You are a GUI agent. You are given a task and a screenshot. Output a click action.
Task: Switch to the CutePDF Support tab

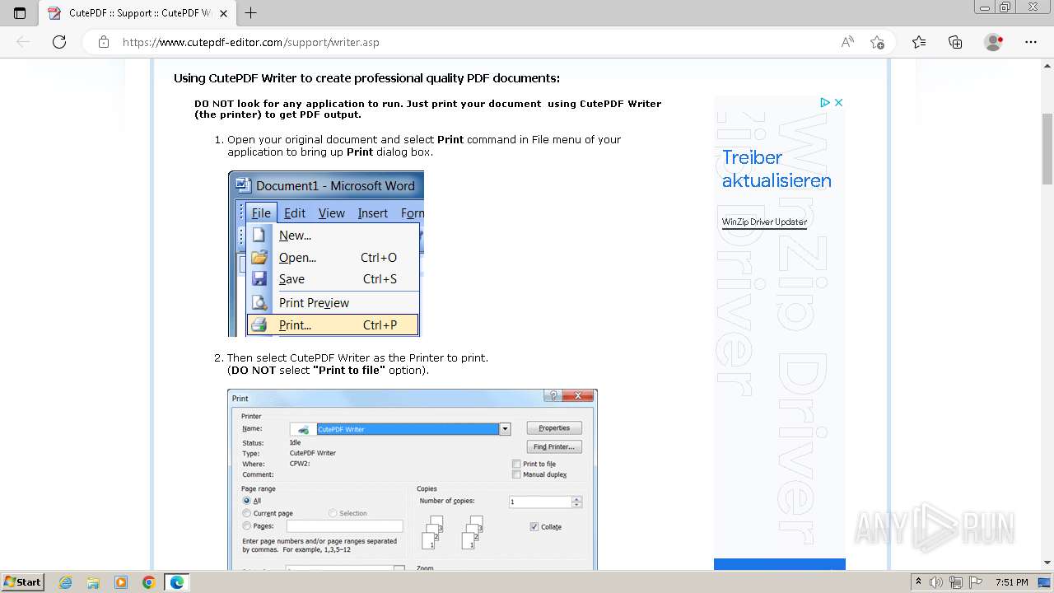click(x=138, y=13)
